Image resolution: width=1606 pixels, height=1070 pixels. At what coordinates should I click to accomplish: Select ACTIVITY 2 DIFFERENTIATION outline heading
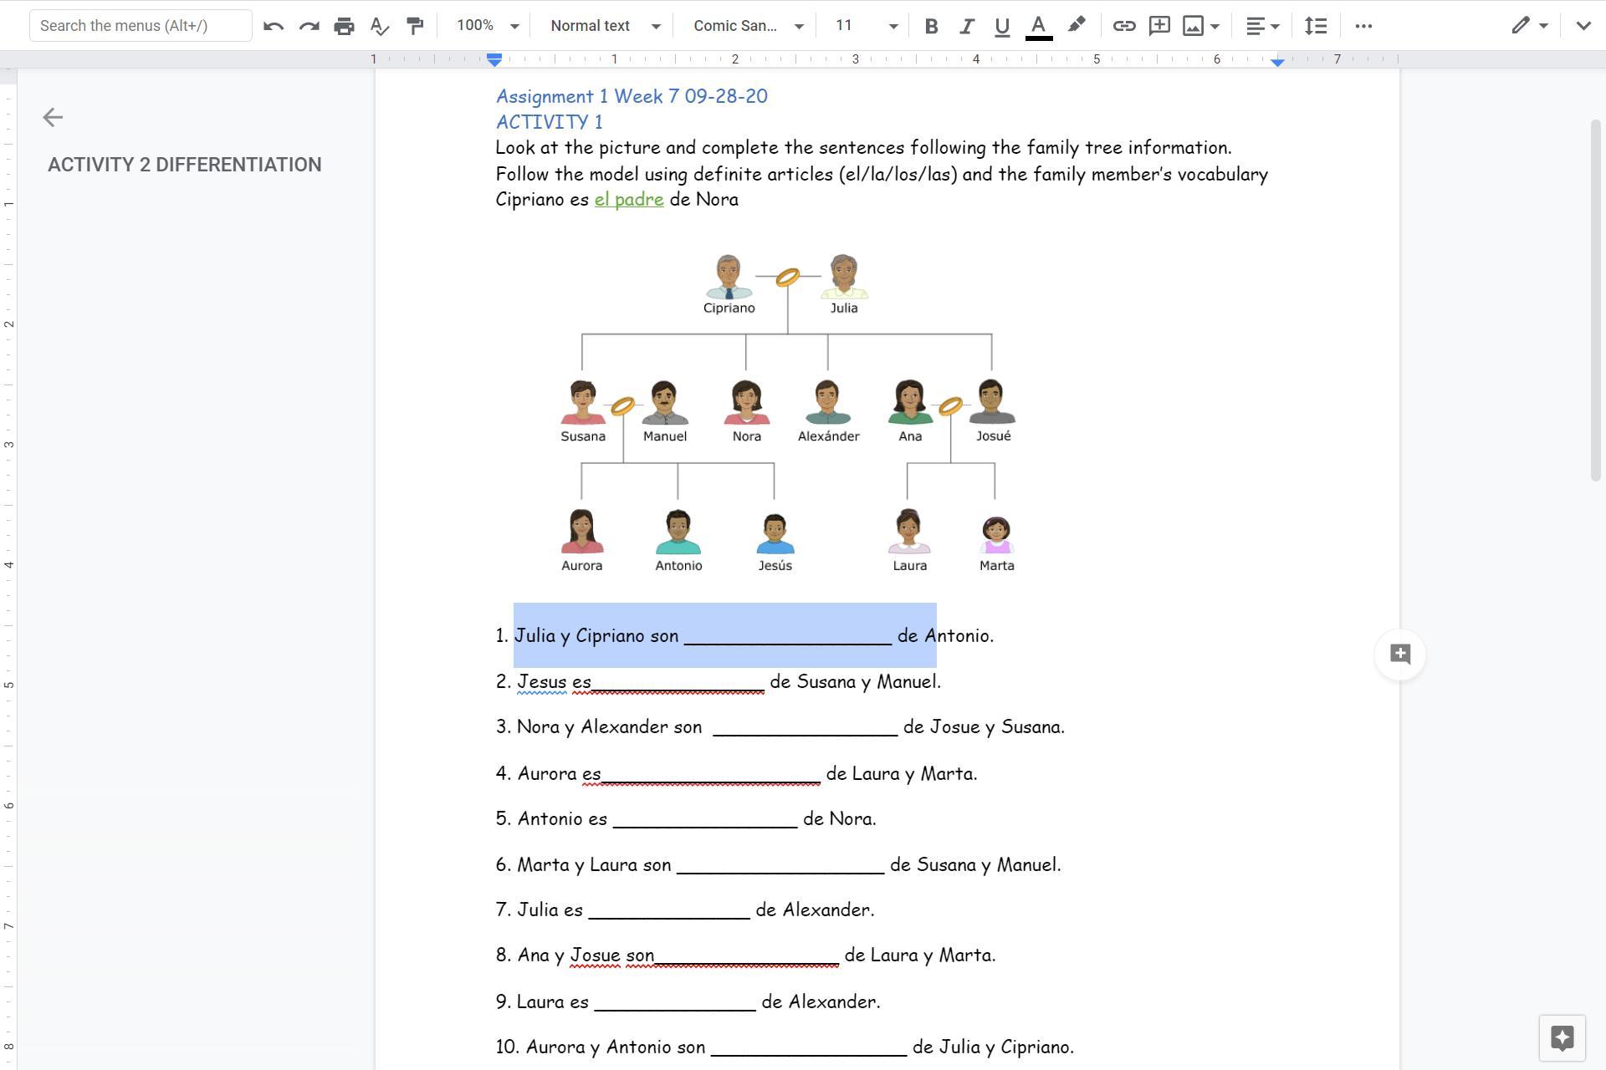[184, 165]
